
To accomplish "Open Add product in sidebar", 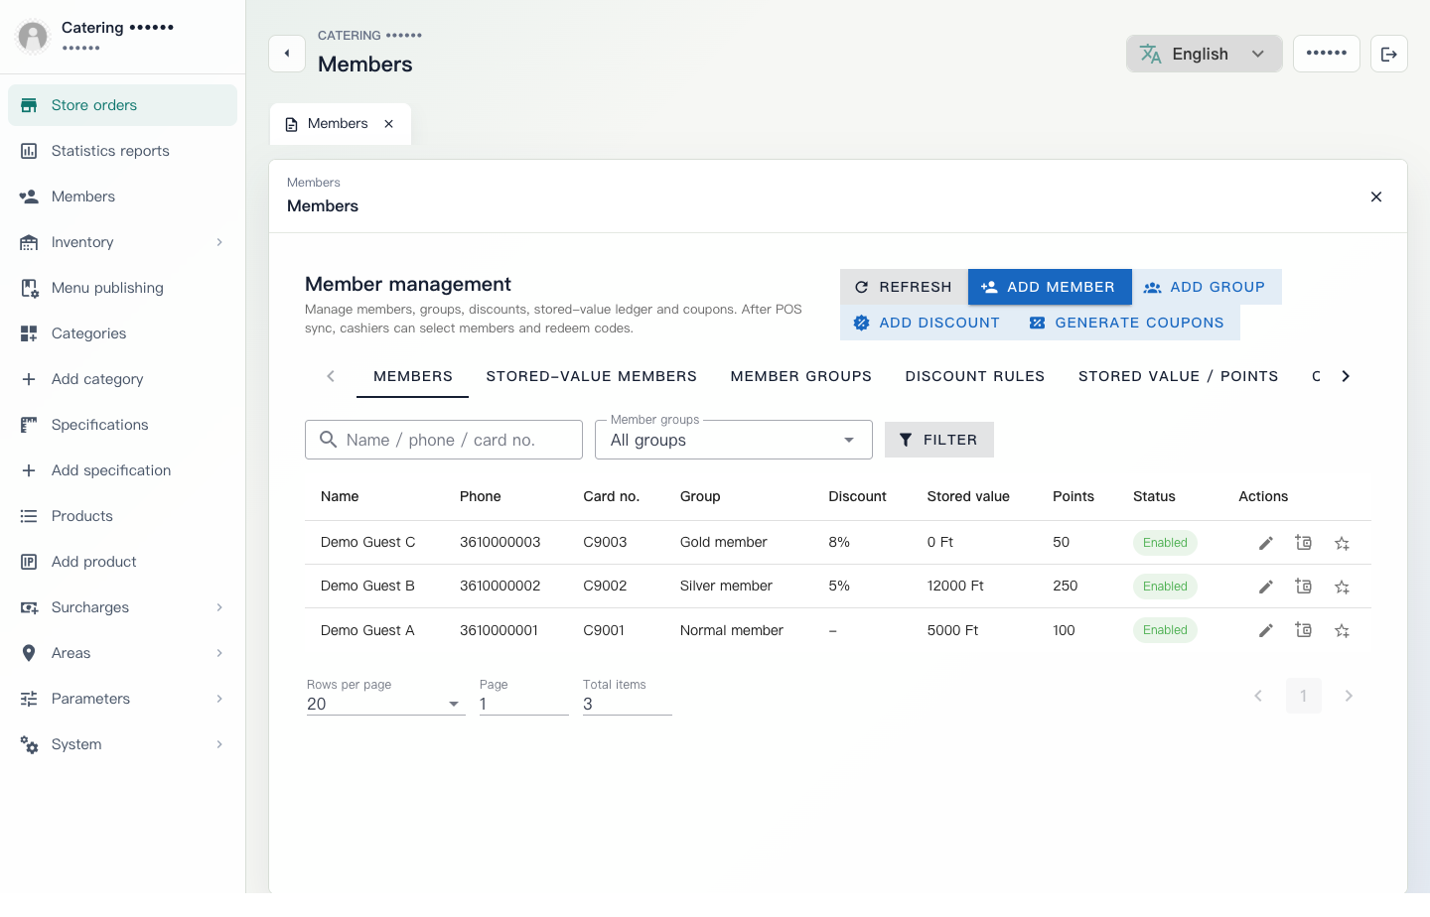I will [x=122, y=562].
